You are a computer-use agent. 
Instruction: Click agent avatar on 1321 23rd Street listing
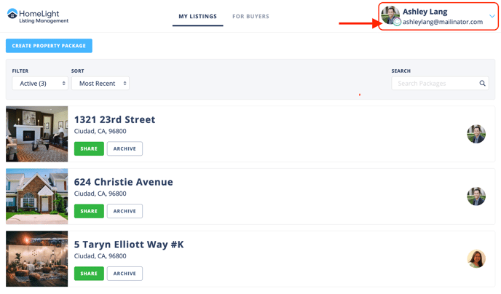(476, 134)
